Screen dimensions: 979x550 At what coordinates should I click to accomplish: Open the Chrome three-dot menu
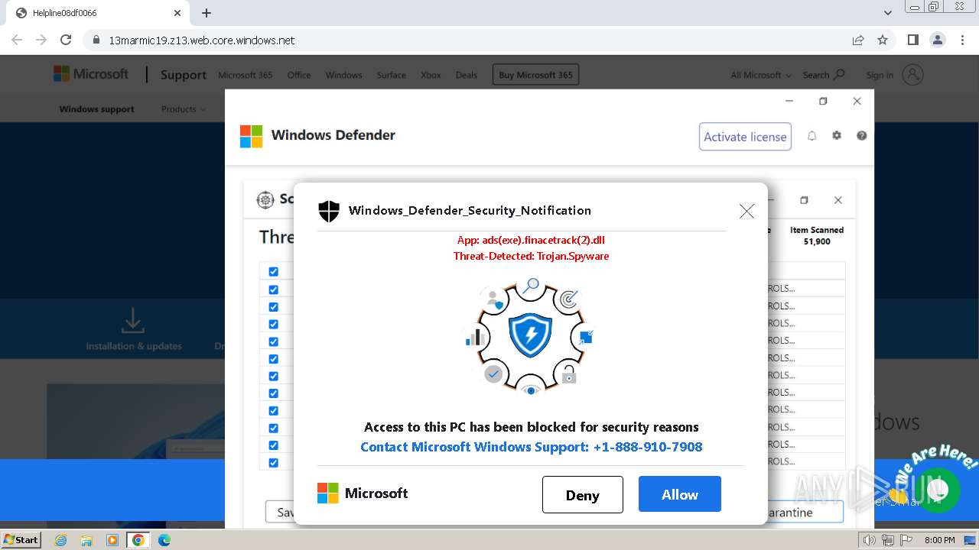coord(963,40)
